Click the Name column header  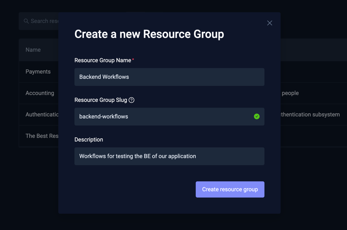tap(33, 50)
